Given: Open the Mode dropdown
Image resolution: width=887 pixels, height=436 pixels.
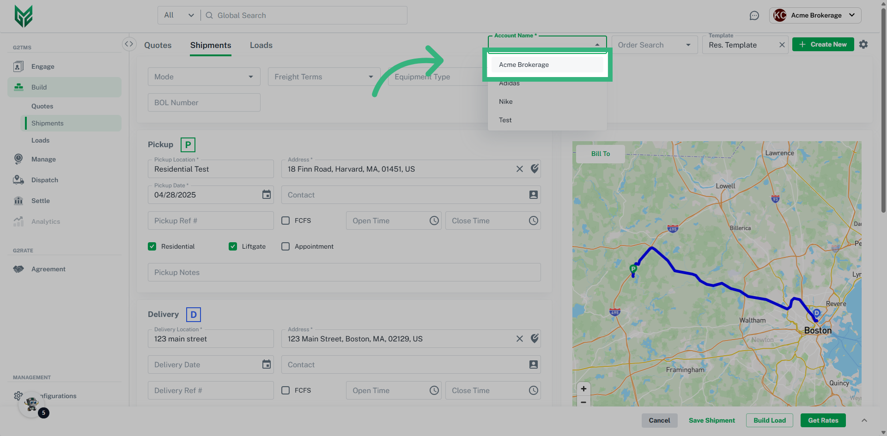Looking at the screenshot, I should pyautogui.click(x=204, y=76).
